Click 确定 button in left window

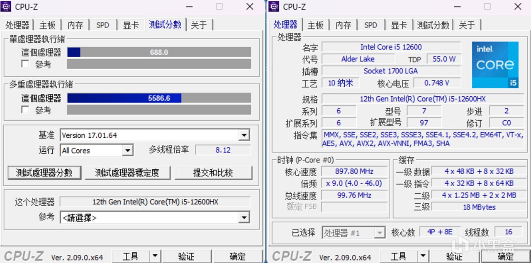pos(238,256)
